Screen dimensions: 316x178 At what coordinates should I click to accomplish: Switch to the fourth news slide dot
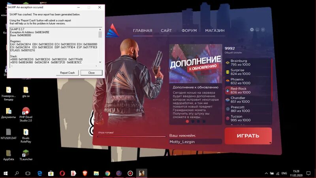tap(204, 121)
